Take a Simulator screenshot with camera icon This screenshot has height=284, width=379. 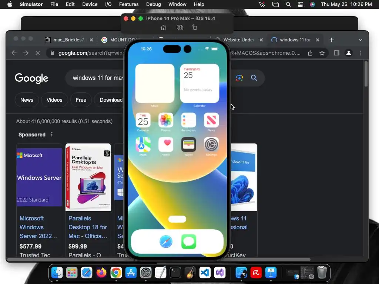[180, 27]
